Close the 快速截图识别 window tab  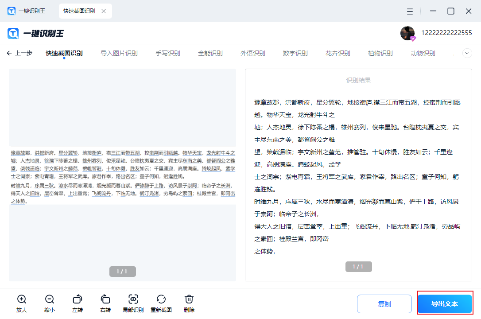pos(104,11)
